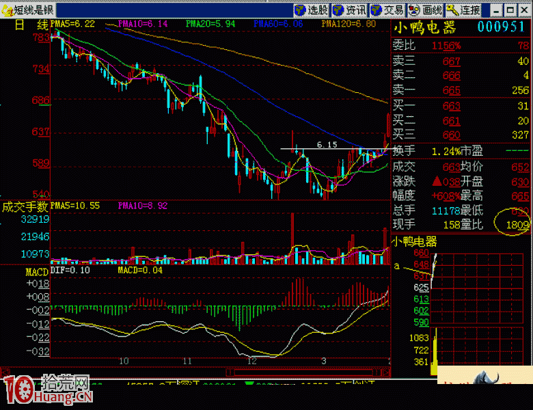
Task: Click the 686 price axis label
Action: pos(40,100)
